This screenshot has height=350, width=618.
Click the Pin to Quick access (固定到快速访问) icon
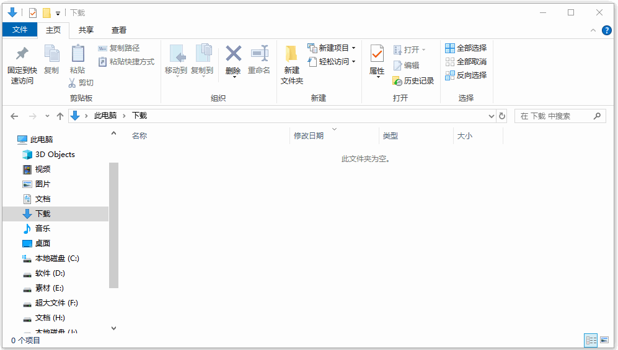click(x=22, y=54)
